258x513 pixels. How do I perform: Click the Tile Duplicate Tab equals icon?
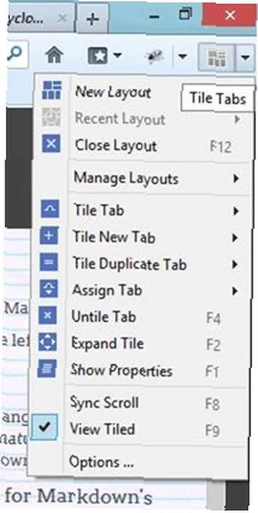[x=49, y=262]
